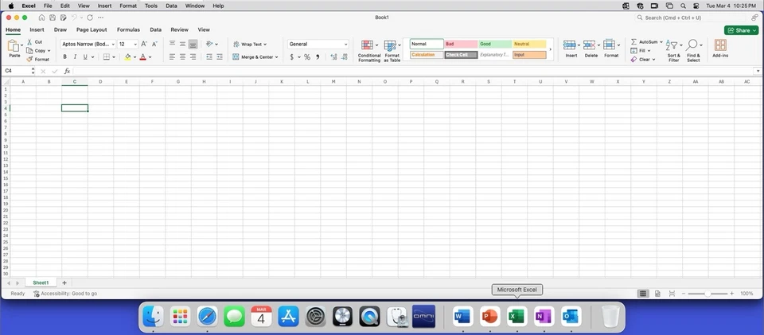Cut the selection with the scissors icon
The width and height of the screenshot is (764, 335).
[29, 42]
